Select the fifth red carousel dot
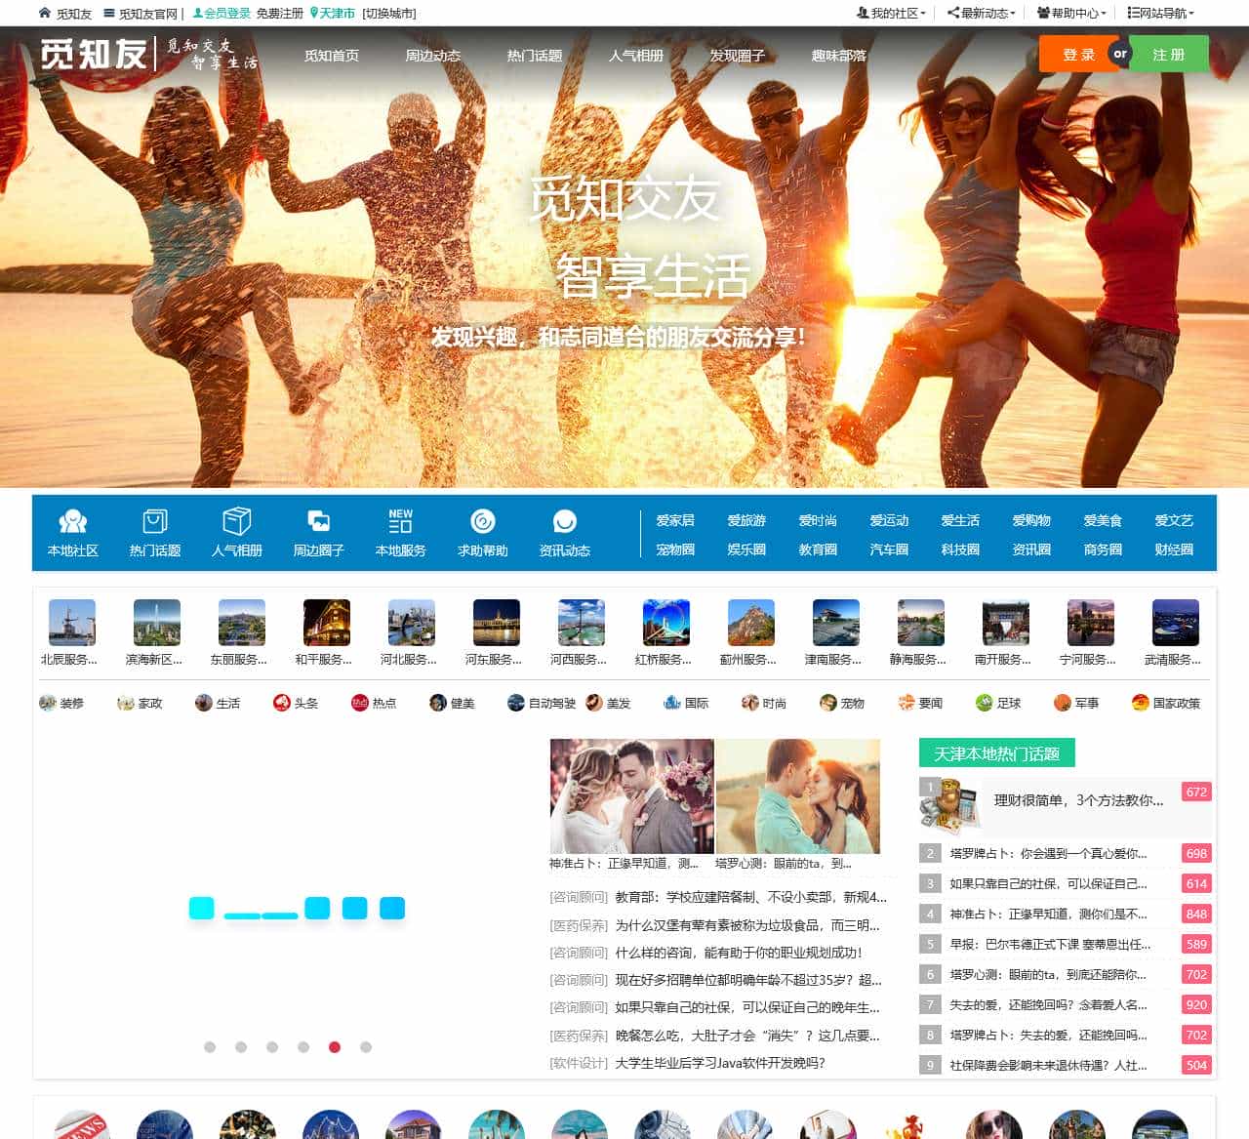 (x=335, y=1047)
